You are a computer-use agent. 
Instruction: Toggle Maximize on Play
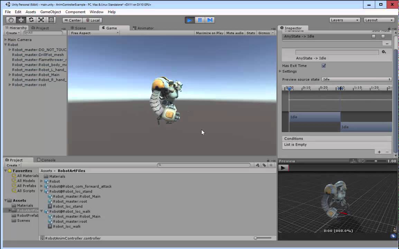(210, 33)
